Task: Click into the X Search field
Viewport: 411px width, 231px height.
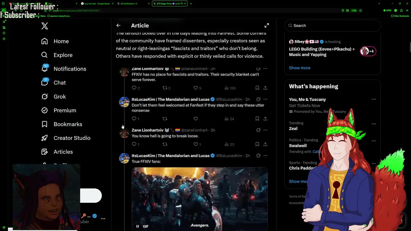Action: point(333,25)
